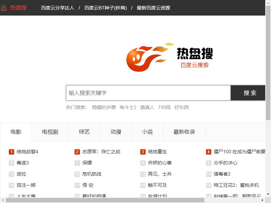
Task: Open movie 志愿军：存亡之战
Action: tap(101, 152)
